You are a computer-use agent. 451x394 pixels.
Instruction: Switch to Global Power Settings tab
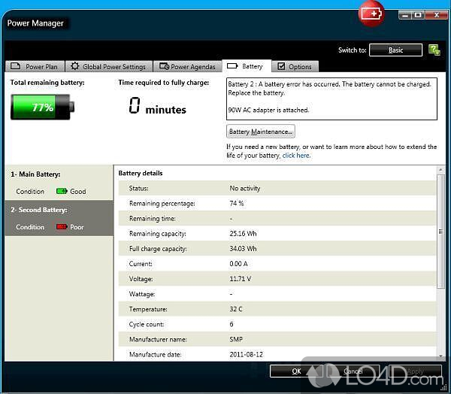point(109,66)
